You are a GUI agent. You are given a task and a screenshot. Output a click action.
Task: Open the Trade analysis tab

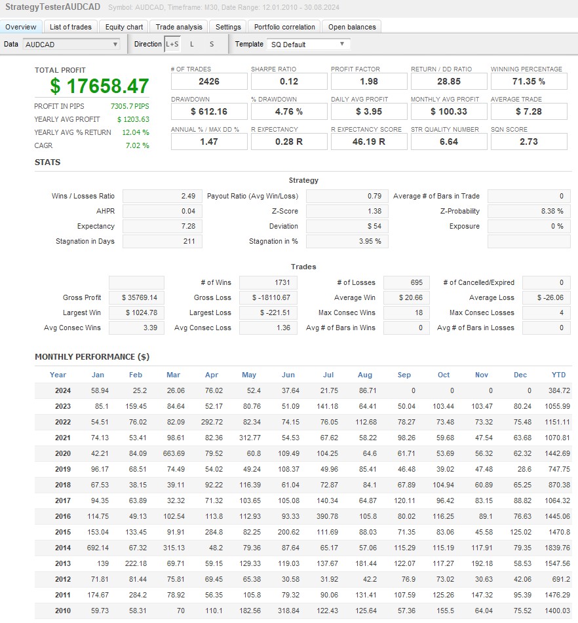(x=179, y=27)
